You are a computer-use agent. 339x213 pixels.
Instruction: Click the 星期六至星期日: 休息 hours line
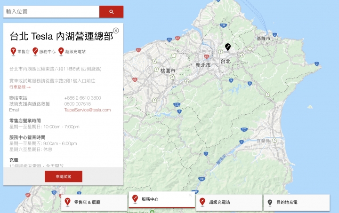[31, 150]
